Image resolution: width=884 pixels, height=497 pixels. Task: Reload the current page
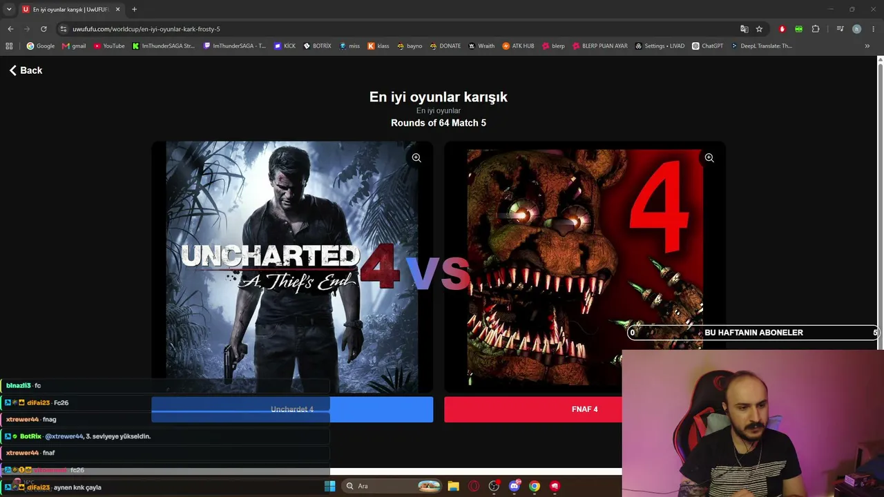(x=44, y=29)
